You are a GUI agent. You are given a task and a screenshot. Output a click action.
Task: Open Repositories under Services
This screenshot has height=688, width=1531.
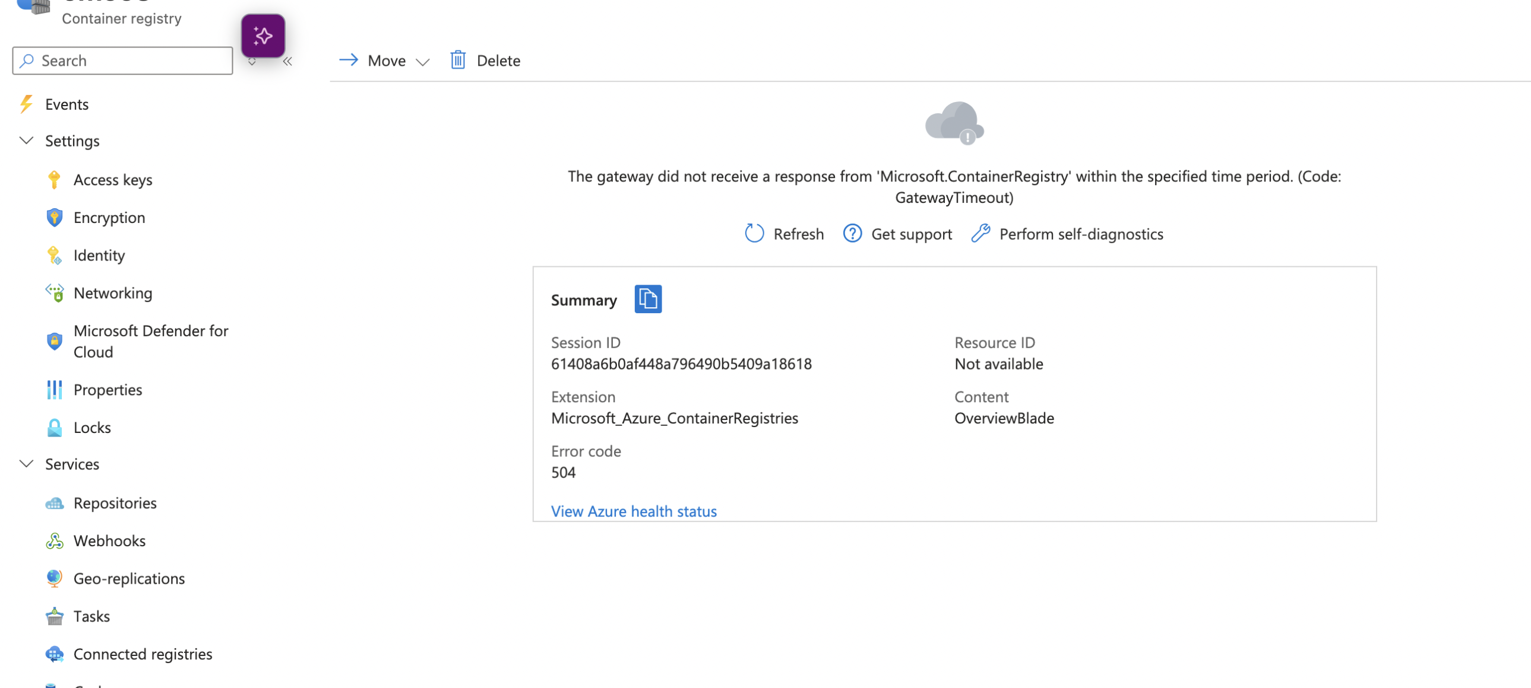[115, 503]
